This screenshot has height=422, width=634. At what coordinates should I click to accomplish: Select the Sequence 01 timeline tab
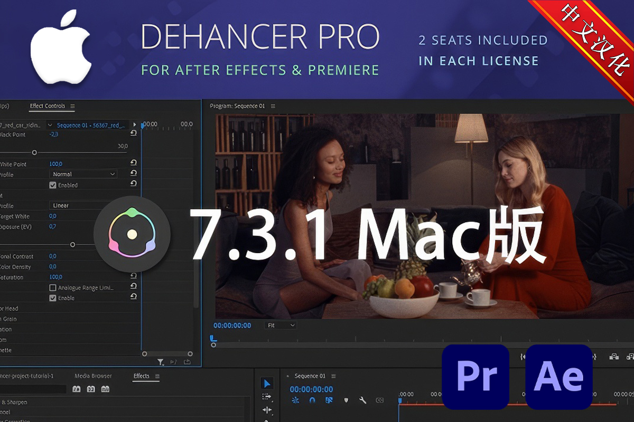pos(310,376)
